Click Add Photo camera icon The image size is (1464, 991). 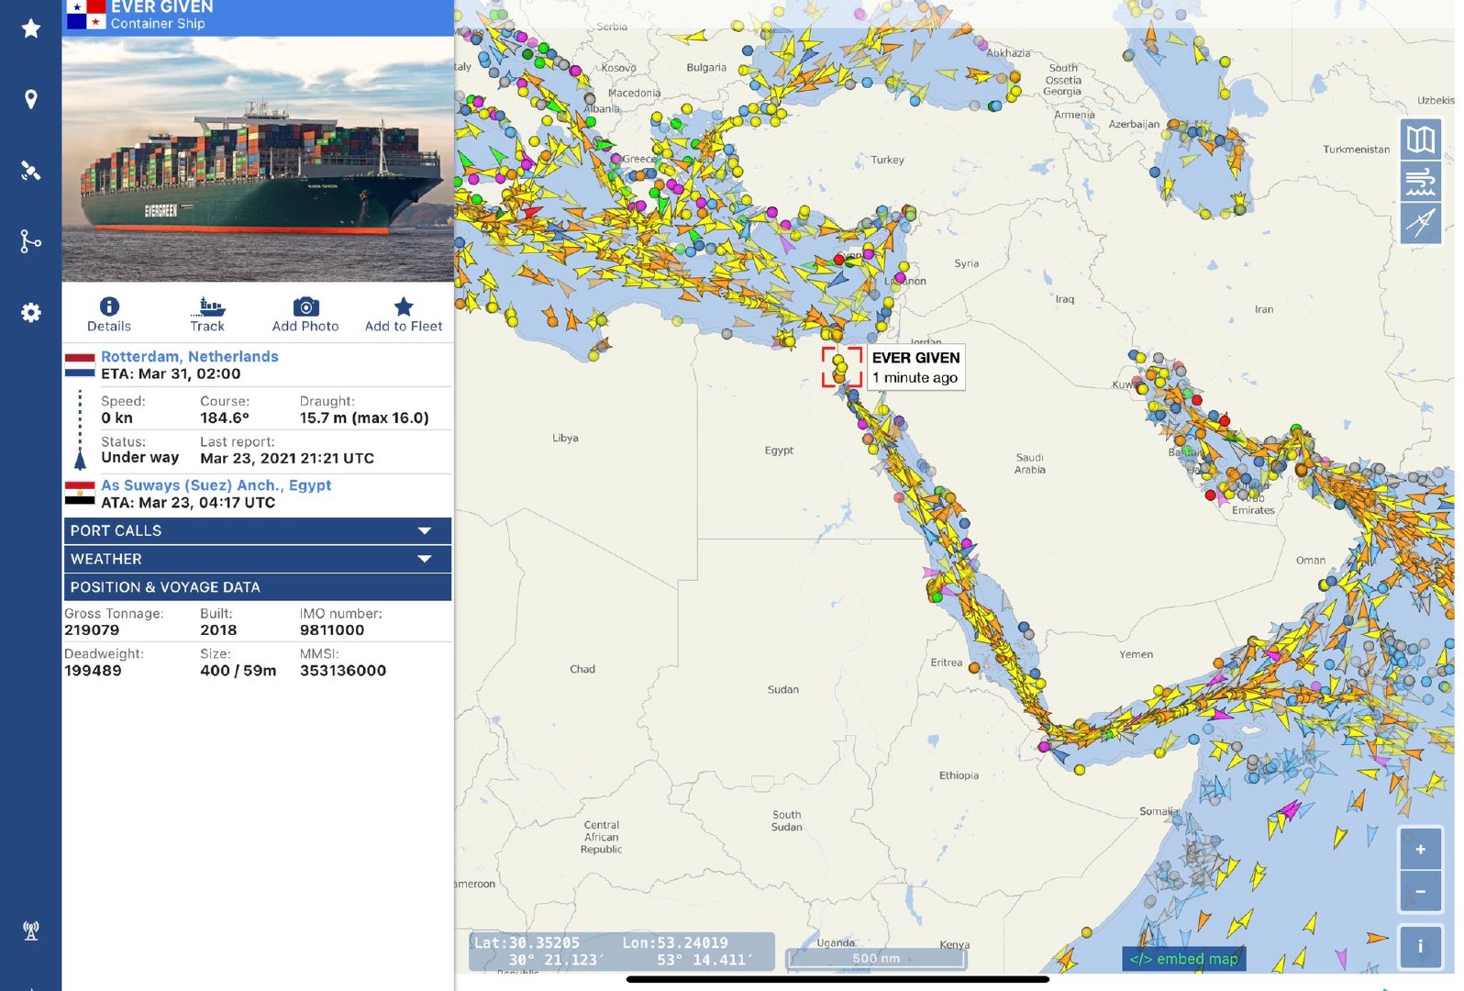click(x=305, y=306)
